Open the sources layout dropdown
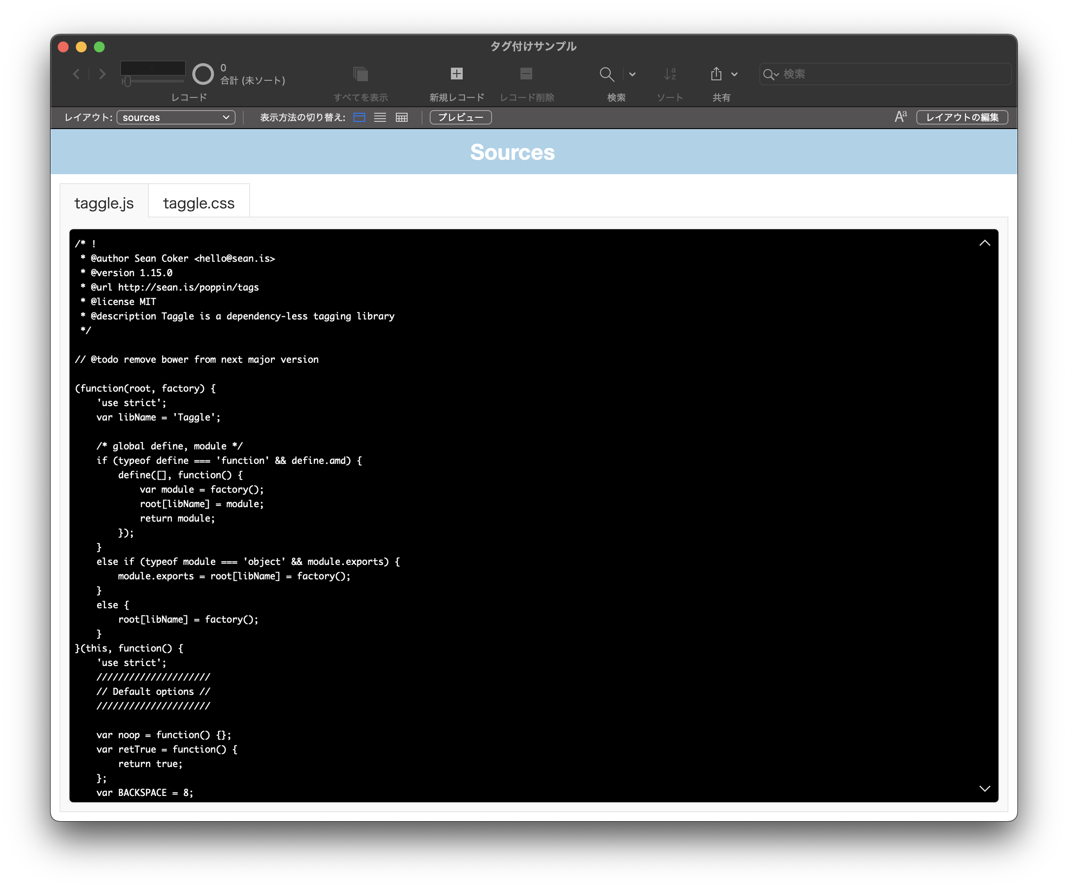The height and width of the screenshot is (888, 1068). [175, 117]
